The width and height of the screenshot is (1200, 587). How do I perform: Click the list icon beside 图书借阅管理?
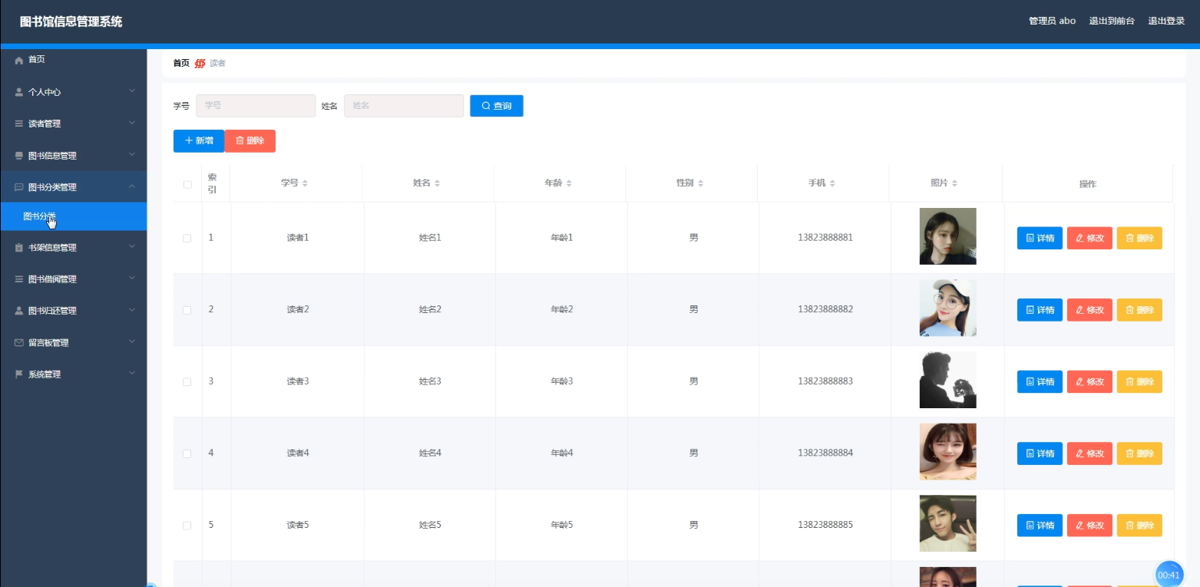(19, 279)
